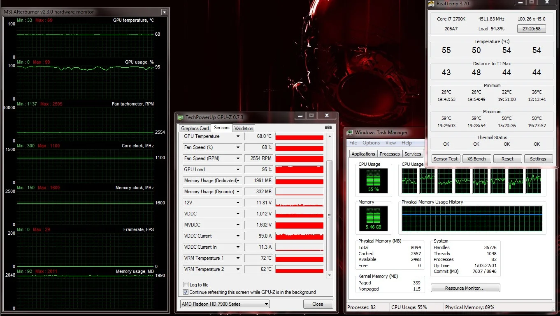This screenshot has height=316, width=560.
Task: Click the Resource Monitor button
Action: (465, 288)
